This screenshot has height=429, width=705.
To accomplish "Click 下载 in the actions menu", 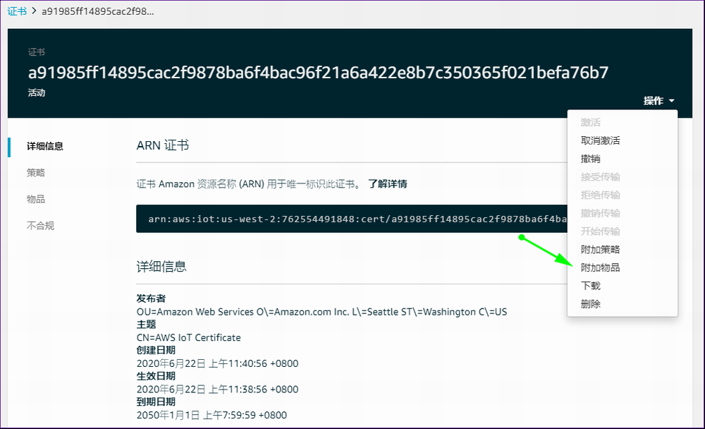I will pyautogui.click(x=591, y=286).
